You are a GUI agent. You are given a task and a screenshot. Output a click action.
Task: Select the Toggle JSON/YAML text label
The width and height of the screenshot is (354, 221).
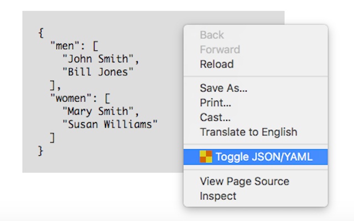point(264,157)
